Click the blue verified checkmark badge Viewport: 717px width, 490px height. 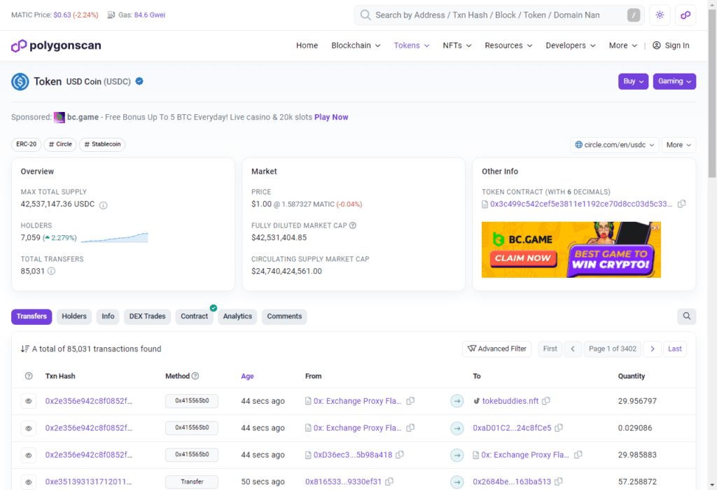[x=139, y=81]
